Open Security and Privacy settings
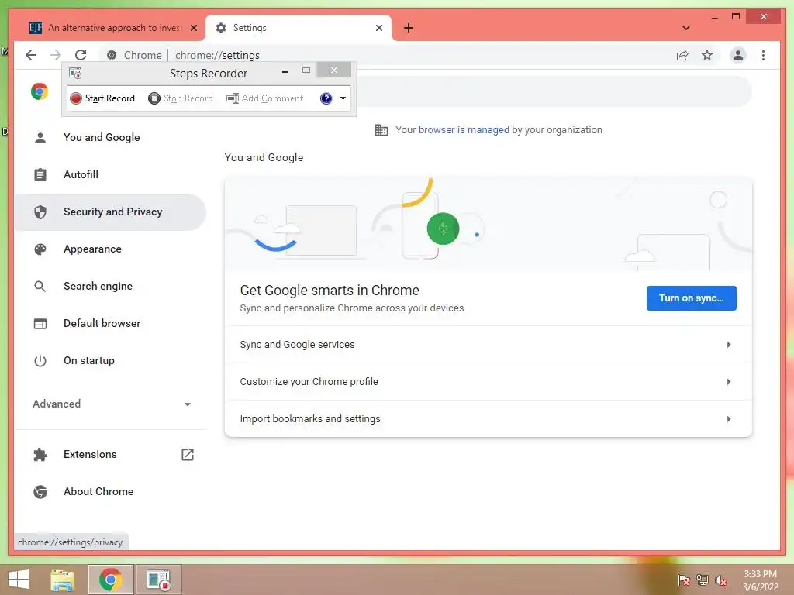This screenshot has width=794, height=595. tap(111, 212)
